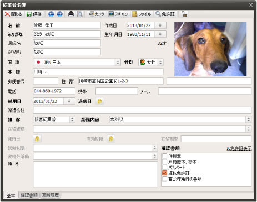Open カメラ camera capture tool
The height and width of the screenshot is (202, 257).
[x=97, y=14]
